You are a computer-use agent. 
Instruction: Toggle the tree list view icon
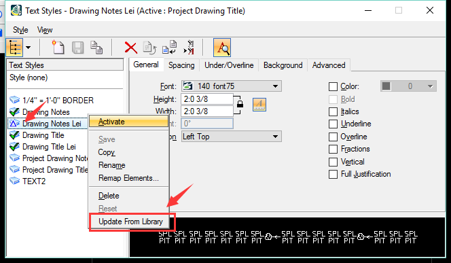pyautogui.click(x=14, y=48)
